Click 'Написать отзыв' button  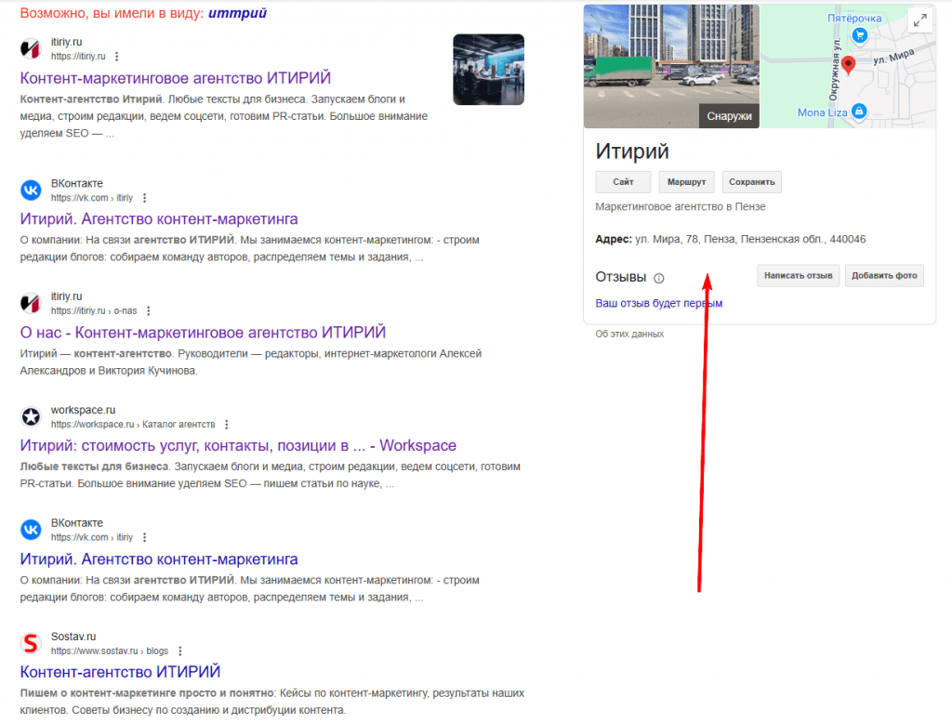point(799,276)
